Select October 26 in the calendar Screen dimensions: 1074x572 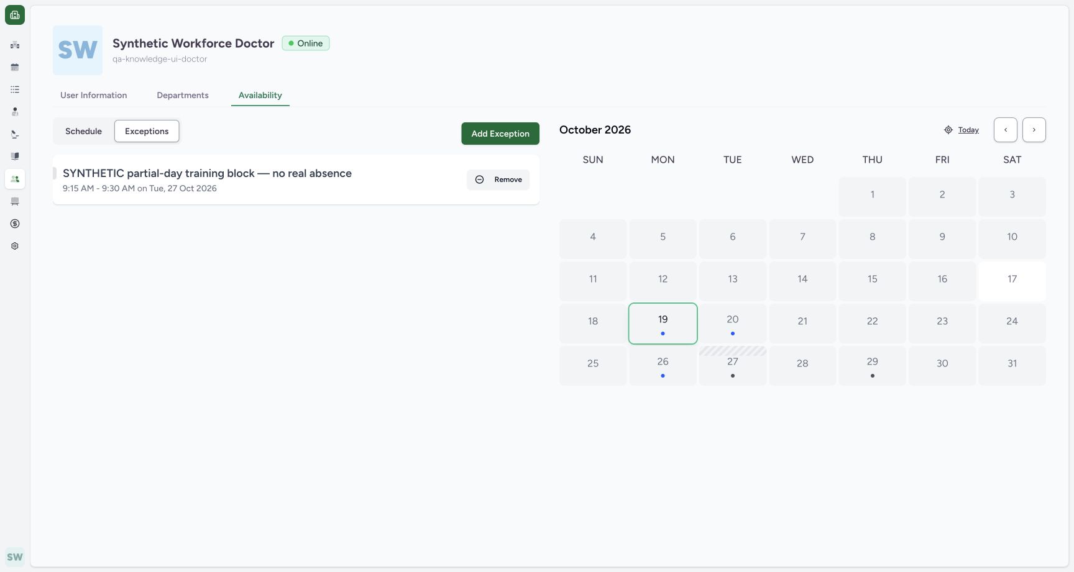[663, 366]
